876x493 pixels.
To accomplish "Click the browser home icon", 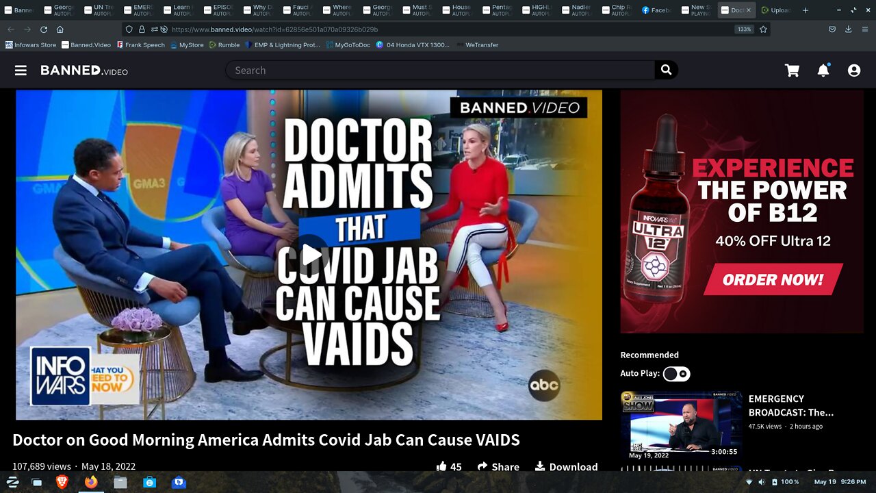I will [60, 29].
